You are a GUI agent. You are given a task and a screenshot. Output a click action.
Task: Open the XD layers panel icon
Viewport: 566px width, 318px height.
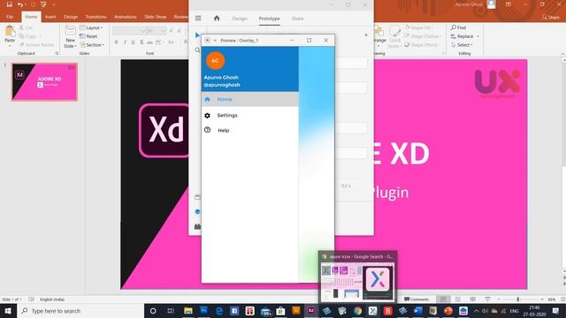[197, 212]
